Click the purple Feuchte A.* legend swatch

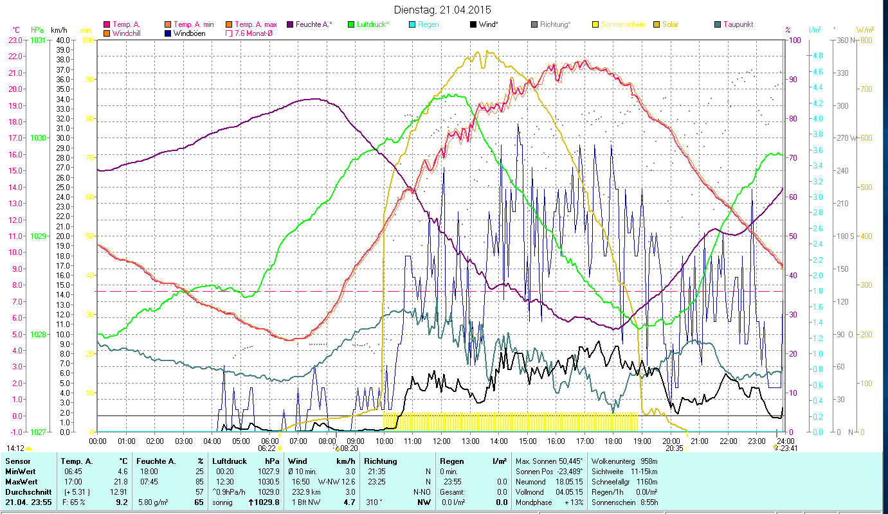click(291, 24)
